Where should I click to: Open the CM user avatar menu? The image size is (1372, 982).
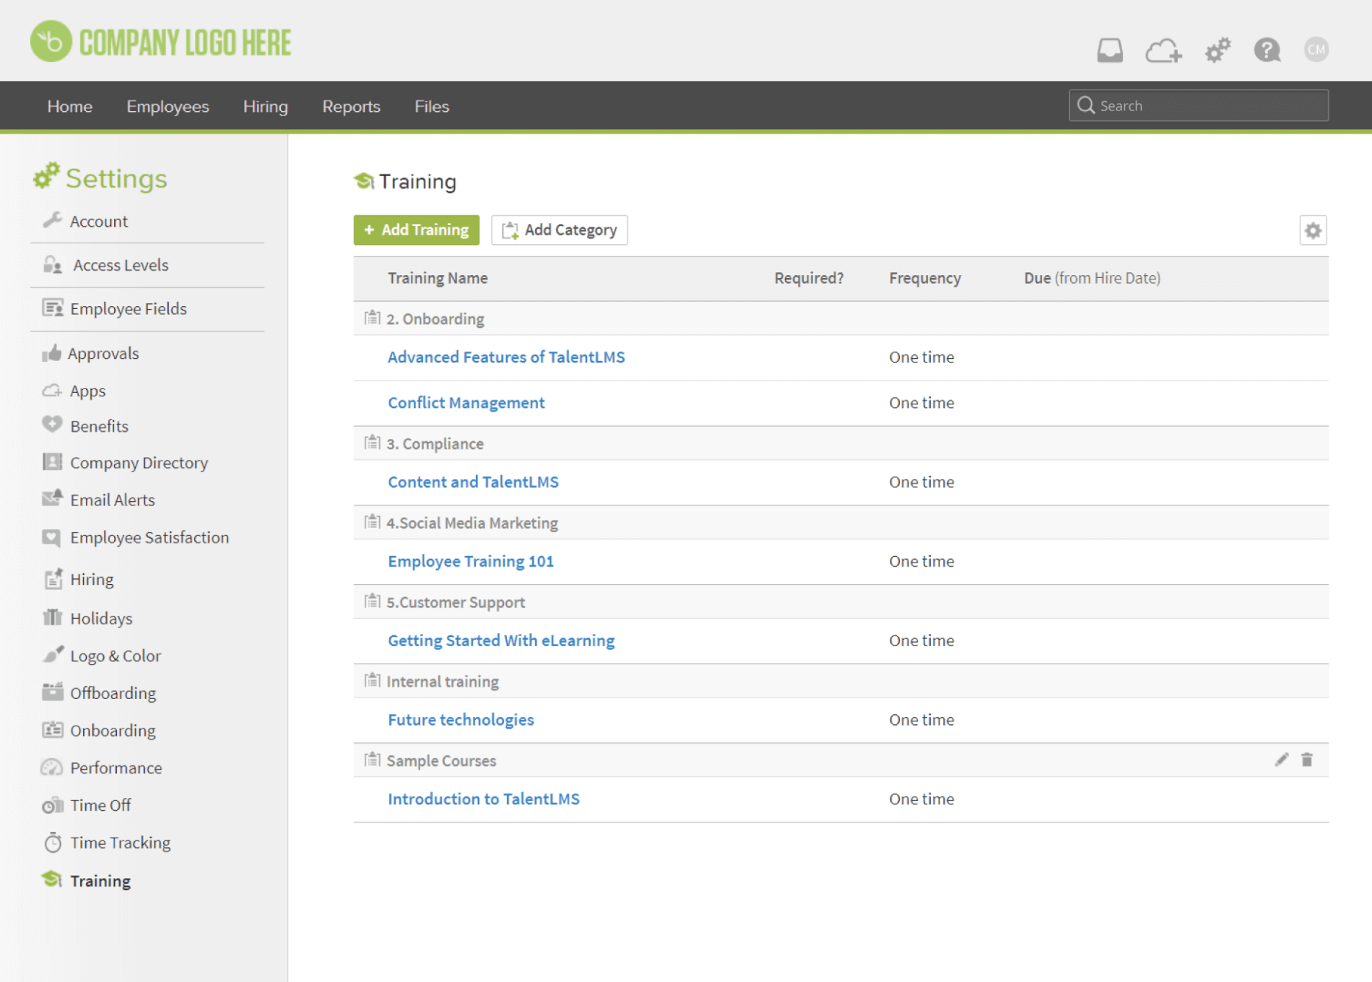click(1316, 50)
